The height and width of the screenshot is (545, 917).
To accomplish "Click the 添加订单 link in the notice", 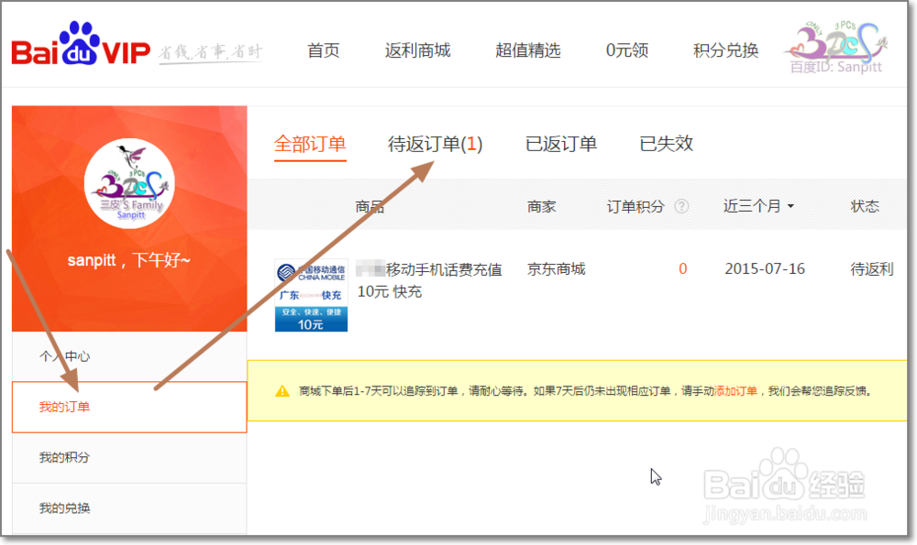I will (x=735, y=391).
